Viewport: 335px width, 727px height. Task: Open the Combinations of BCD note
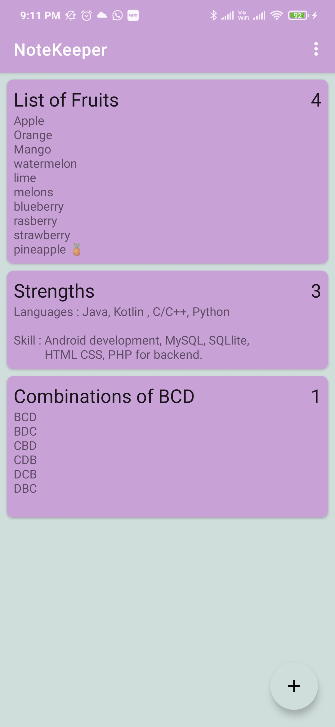point(167,444)
